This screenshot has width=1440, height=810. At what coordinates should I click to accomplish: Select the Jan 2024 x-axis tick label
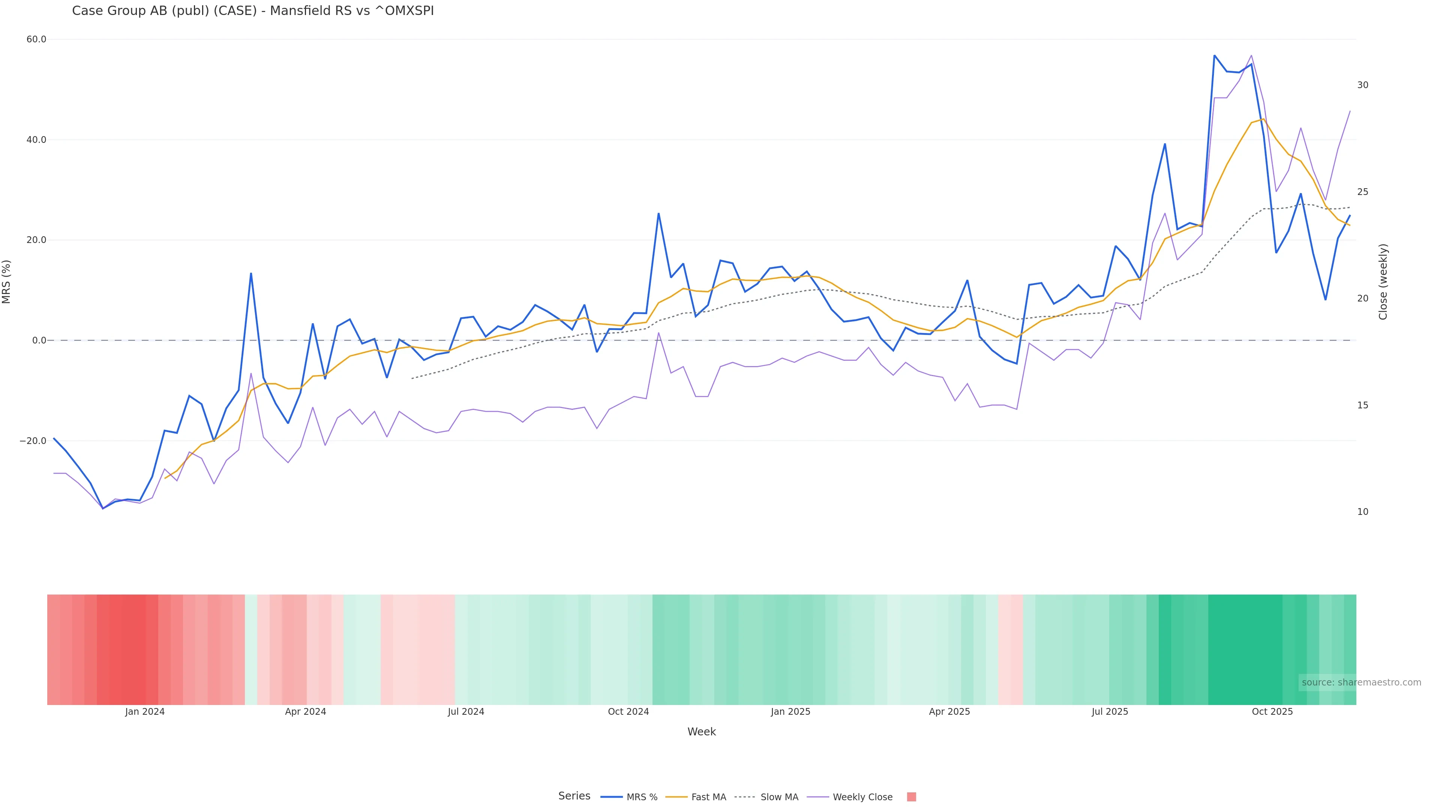[145, 712]
